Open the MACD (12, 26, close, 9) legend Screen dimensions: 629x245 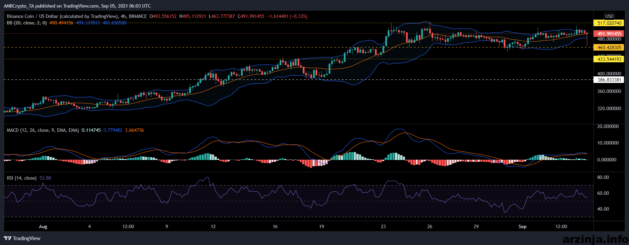43,130
